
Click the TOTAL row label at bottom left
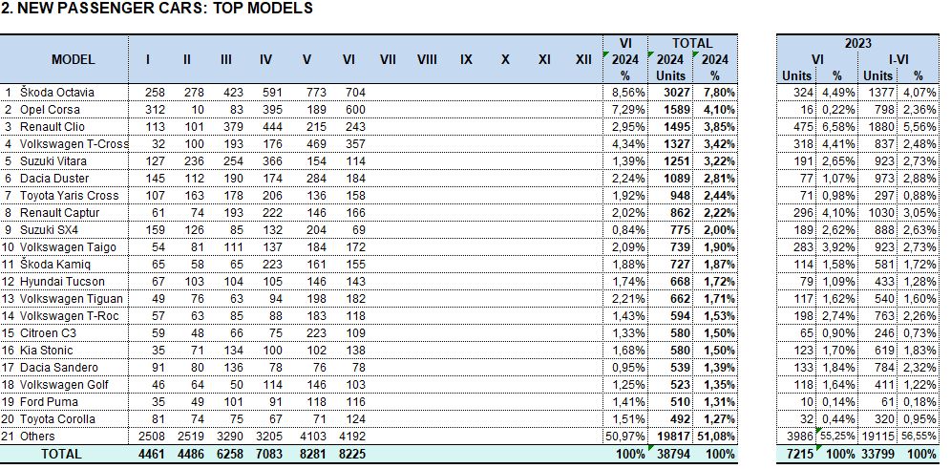pyautogui.click(x=61, y=454)
